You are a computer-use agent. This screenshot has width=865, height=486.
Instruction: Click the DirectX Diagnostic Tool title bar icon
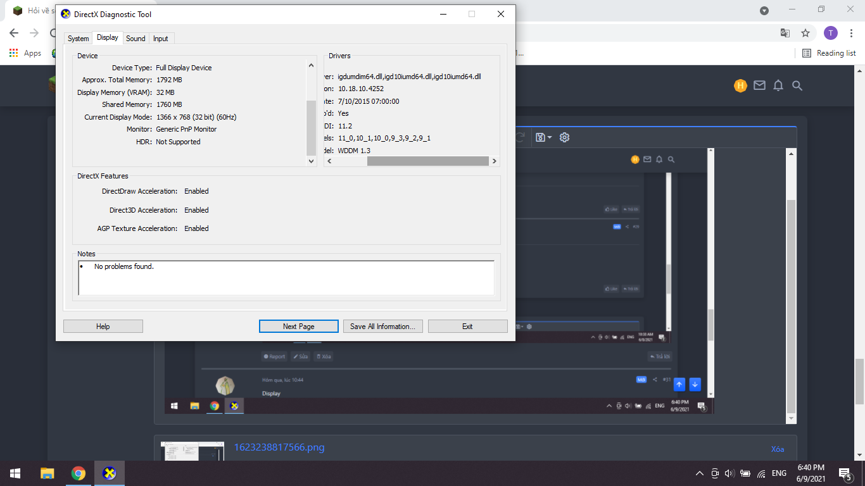(x=66, y=14)
